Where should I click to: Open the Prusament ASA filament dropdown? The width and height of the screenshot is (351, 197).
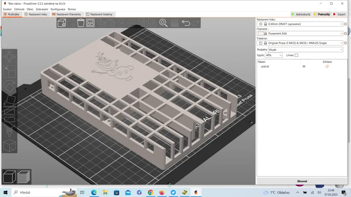point(300,34)
